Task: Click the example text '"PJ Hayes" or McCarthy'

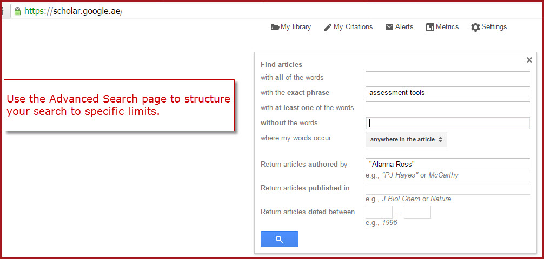Action: point(420,175)
